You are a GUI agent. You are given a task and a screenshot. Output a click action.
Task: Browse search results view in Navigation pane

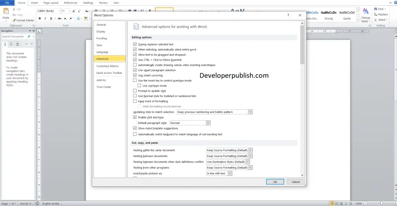pyautogui.click(x=17, y=44)
